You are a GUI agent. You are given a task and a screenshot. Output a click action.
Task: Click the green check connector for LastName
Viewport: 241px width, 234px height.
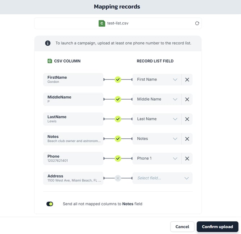pos(118,119)
